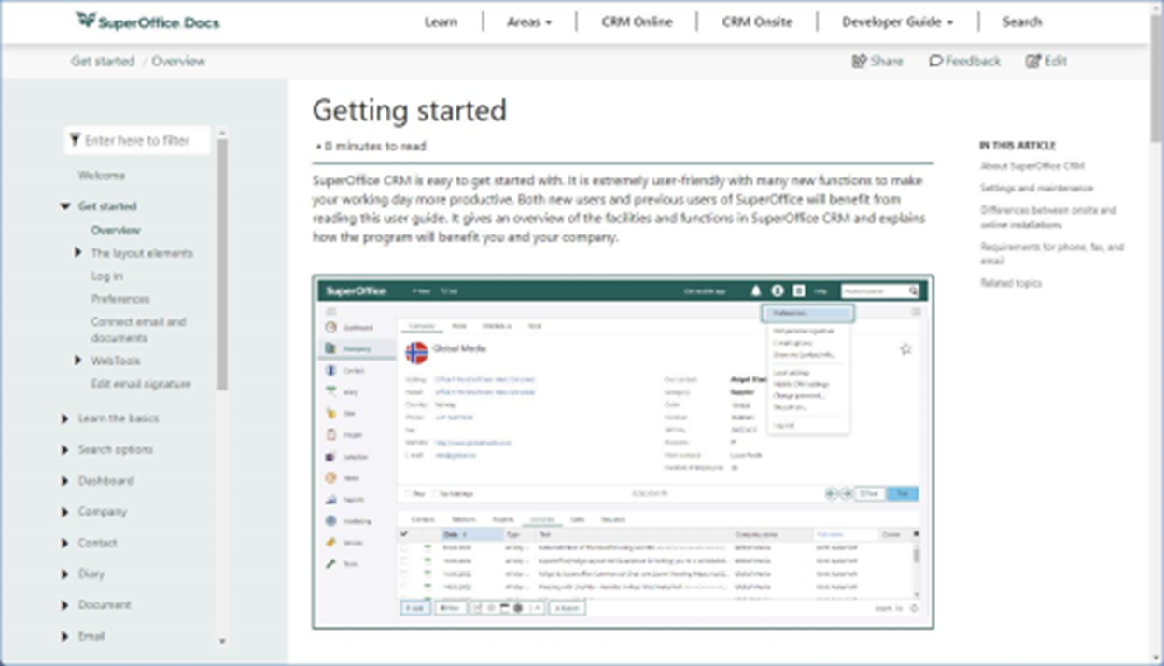The image size is (1164, 666).
Task: Select the Project icon in the CRM navigator
Action: (x=330, y=432)
